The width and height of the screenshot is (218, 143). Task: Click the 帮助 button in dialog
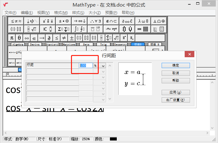tap(176, 81)
